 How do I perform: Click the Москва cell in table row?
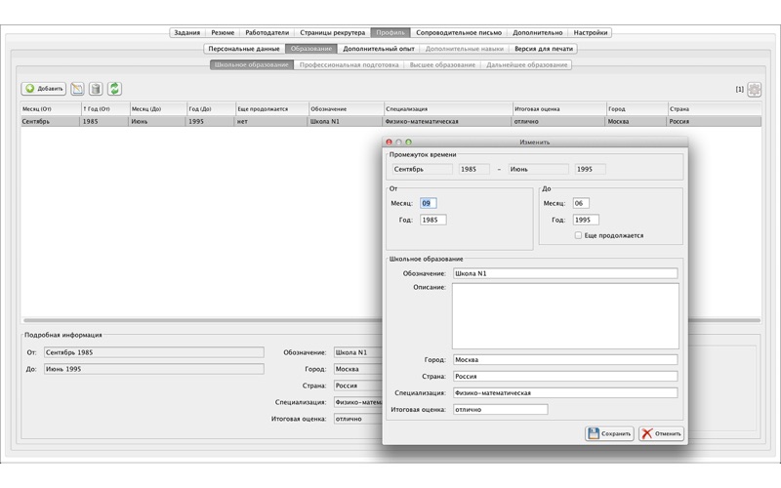[637, 121]
